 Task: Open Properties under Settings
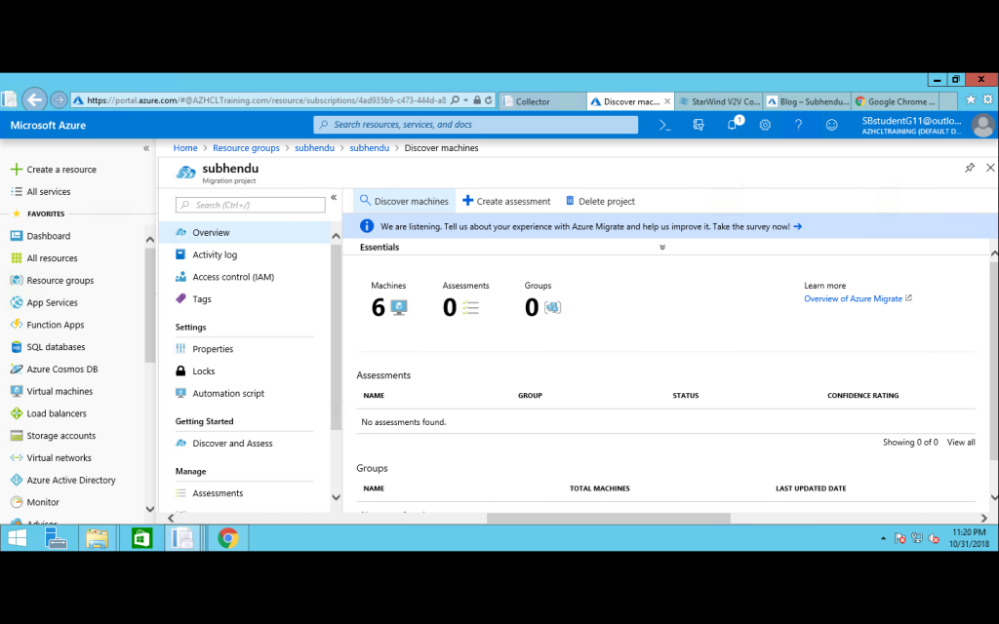[213, 349]
